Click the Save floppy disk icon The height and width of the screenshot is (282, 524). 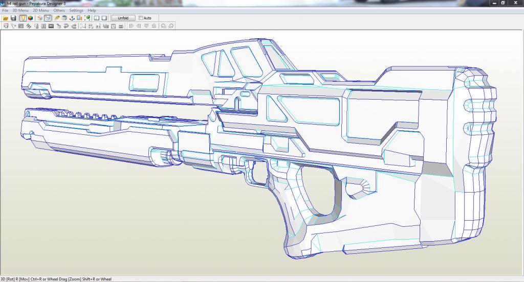coord(13,18)
